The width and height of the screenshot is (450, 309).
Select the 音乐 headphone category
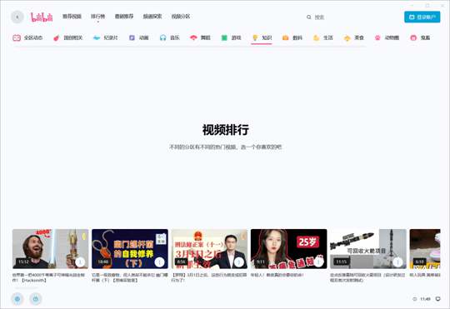click(x=170, y=37)
